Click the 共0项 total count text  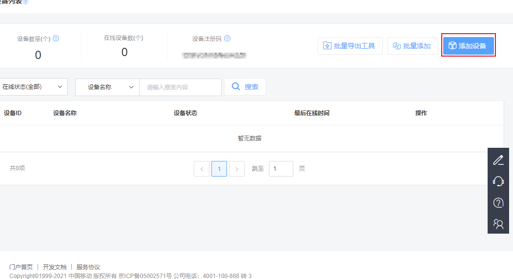click(18, 168)
